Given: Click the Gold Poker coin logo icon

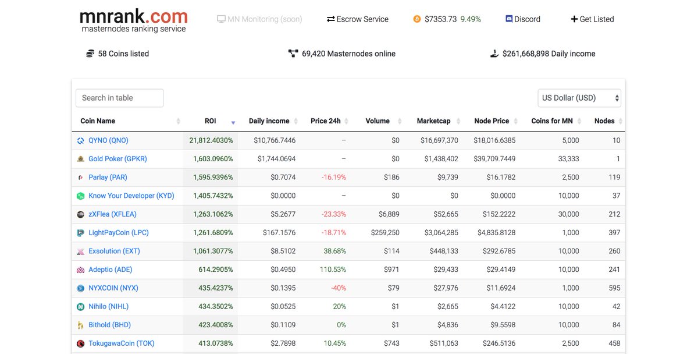Looking at the screenshot, I should click(81, 159).
